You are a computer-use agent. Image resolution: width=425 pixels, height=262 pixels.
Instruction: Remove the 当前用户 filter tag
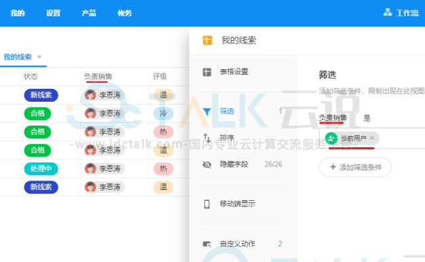coord(372,138)
